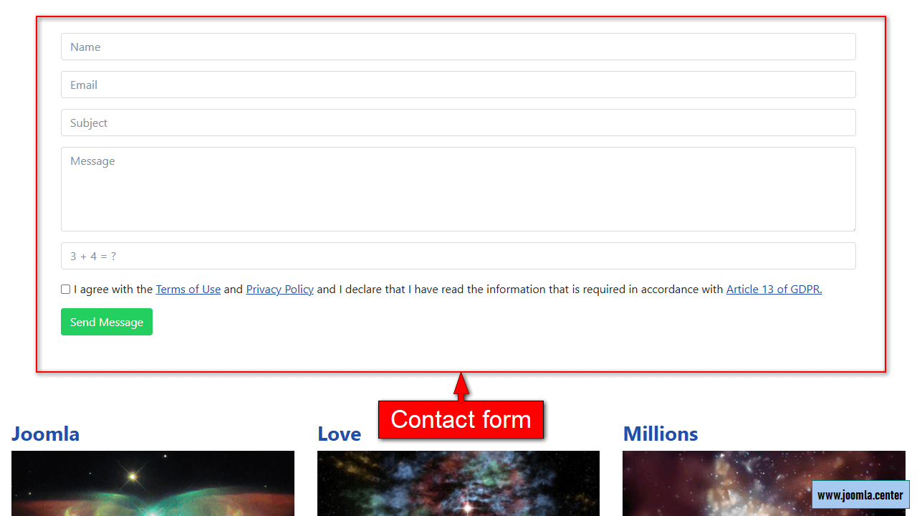Open the Love article heading
917x516 pixels.
339,434
